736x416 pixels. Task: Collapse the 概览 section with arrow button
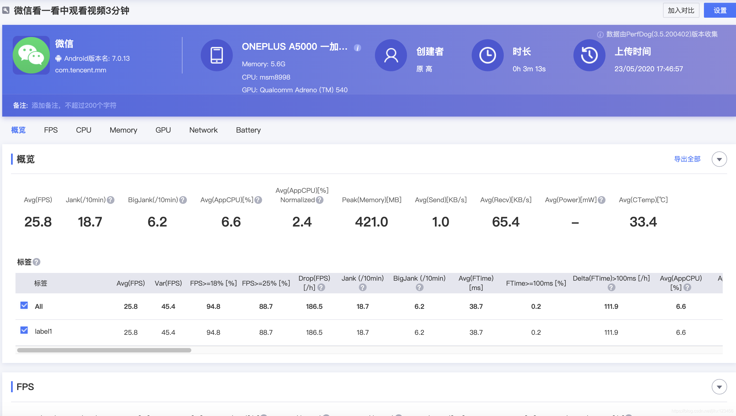point(719,159)
